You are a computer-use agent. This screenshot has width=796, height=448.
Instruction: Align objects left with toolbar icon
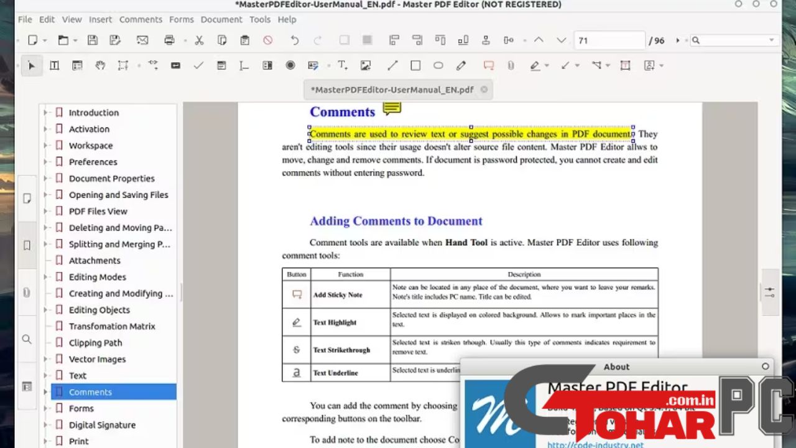[x=394, y=40]
